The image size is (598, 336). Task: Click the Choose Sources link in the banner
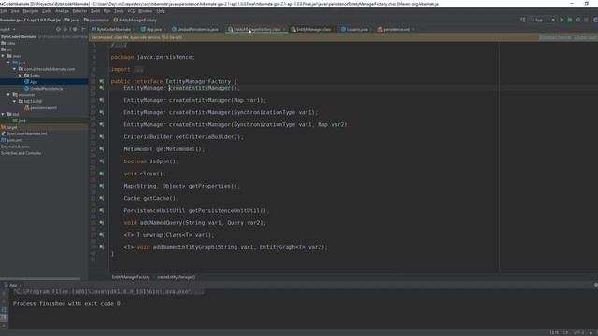coord(586,37)
